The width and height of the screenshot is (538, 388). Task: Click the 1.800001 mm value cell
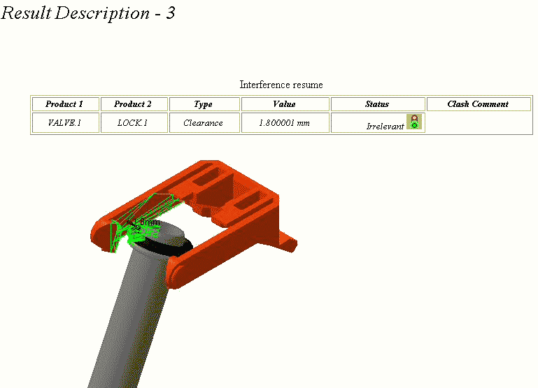[284, 123]
